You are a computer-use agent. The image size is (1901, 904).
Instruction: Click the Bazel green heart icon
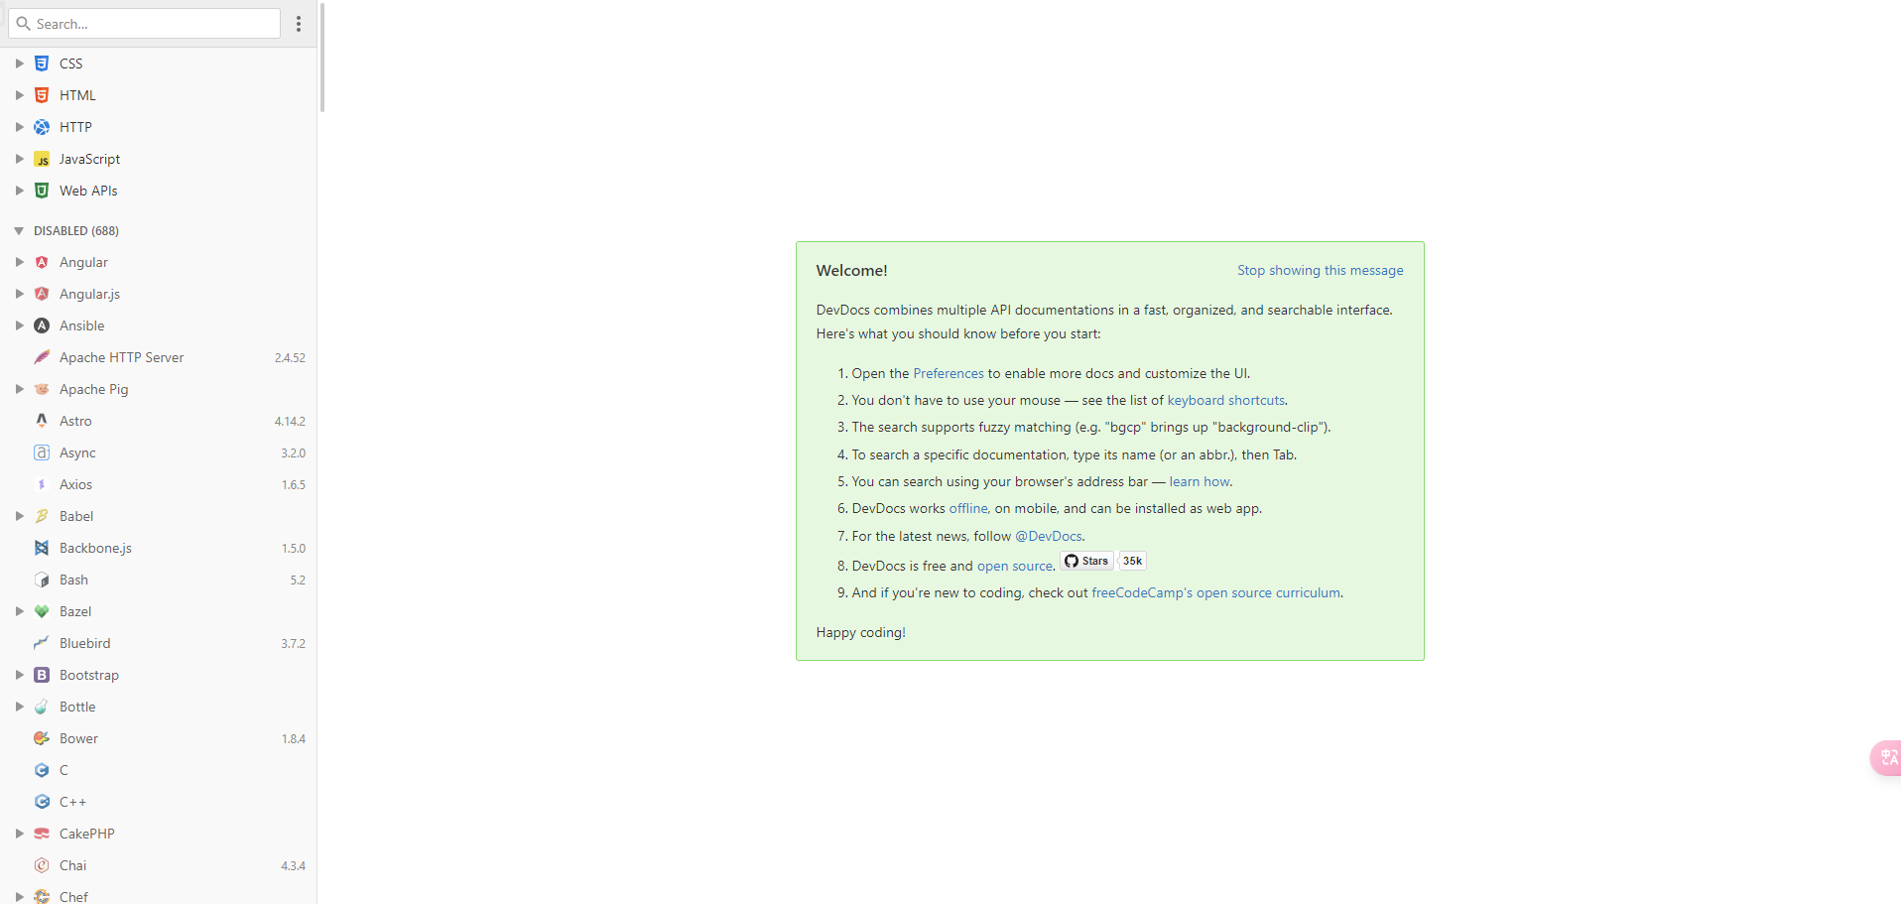tap(42, 611)
